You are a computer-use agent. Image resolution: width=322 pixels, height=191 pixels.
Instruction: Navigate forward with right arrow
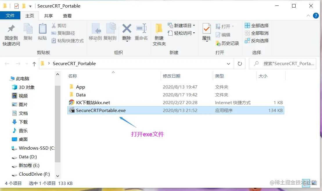point(18,64)
